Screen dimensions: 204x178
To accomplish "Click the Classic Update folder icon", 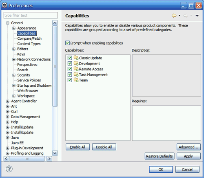I will point(76,58).
